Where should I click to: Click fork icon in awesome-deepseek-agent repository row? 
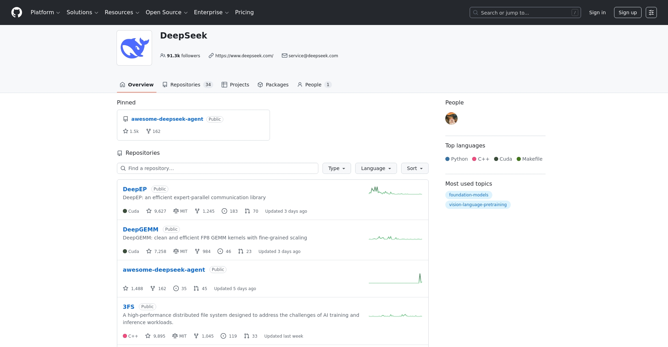(x=153, y=288)
